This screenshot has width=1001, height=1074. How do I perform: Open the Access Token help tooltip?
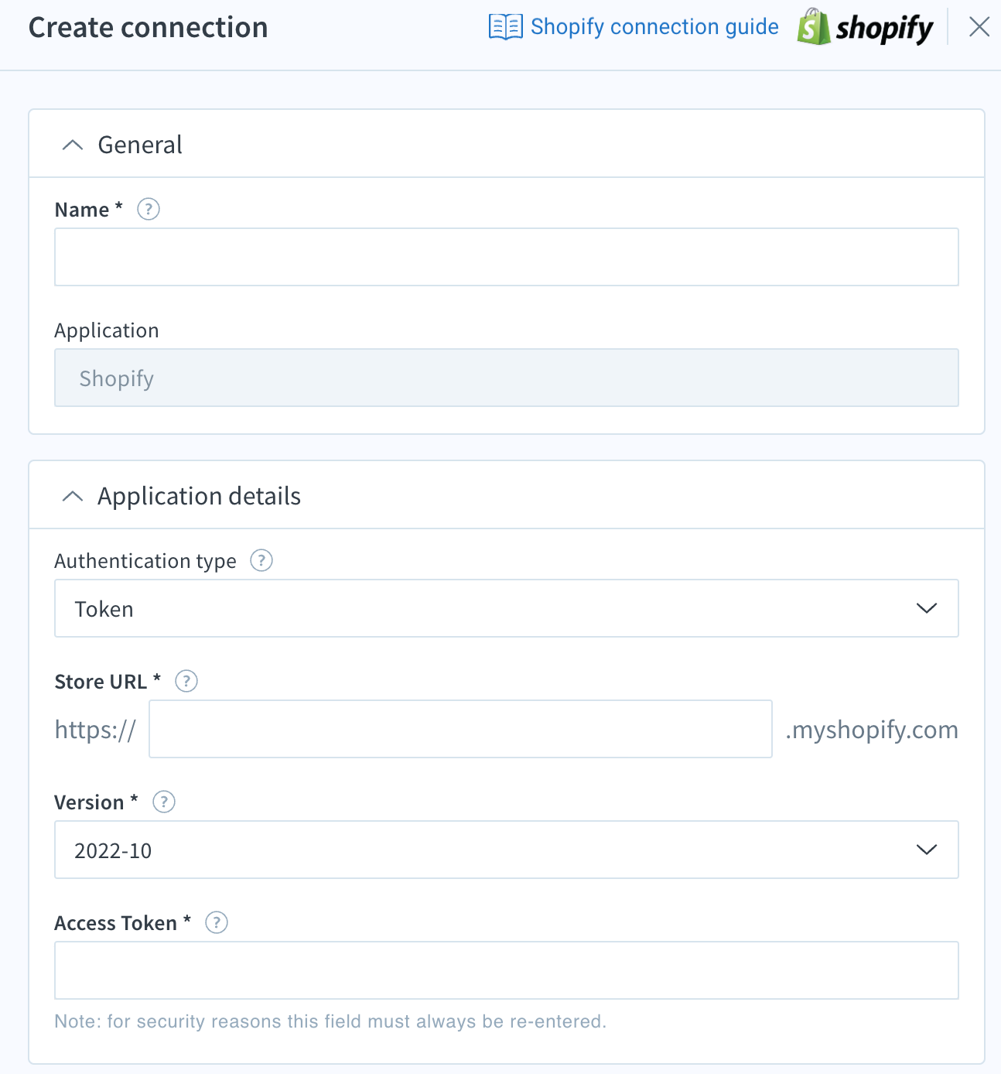point(217,922)
